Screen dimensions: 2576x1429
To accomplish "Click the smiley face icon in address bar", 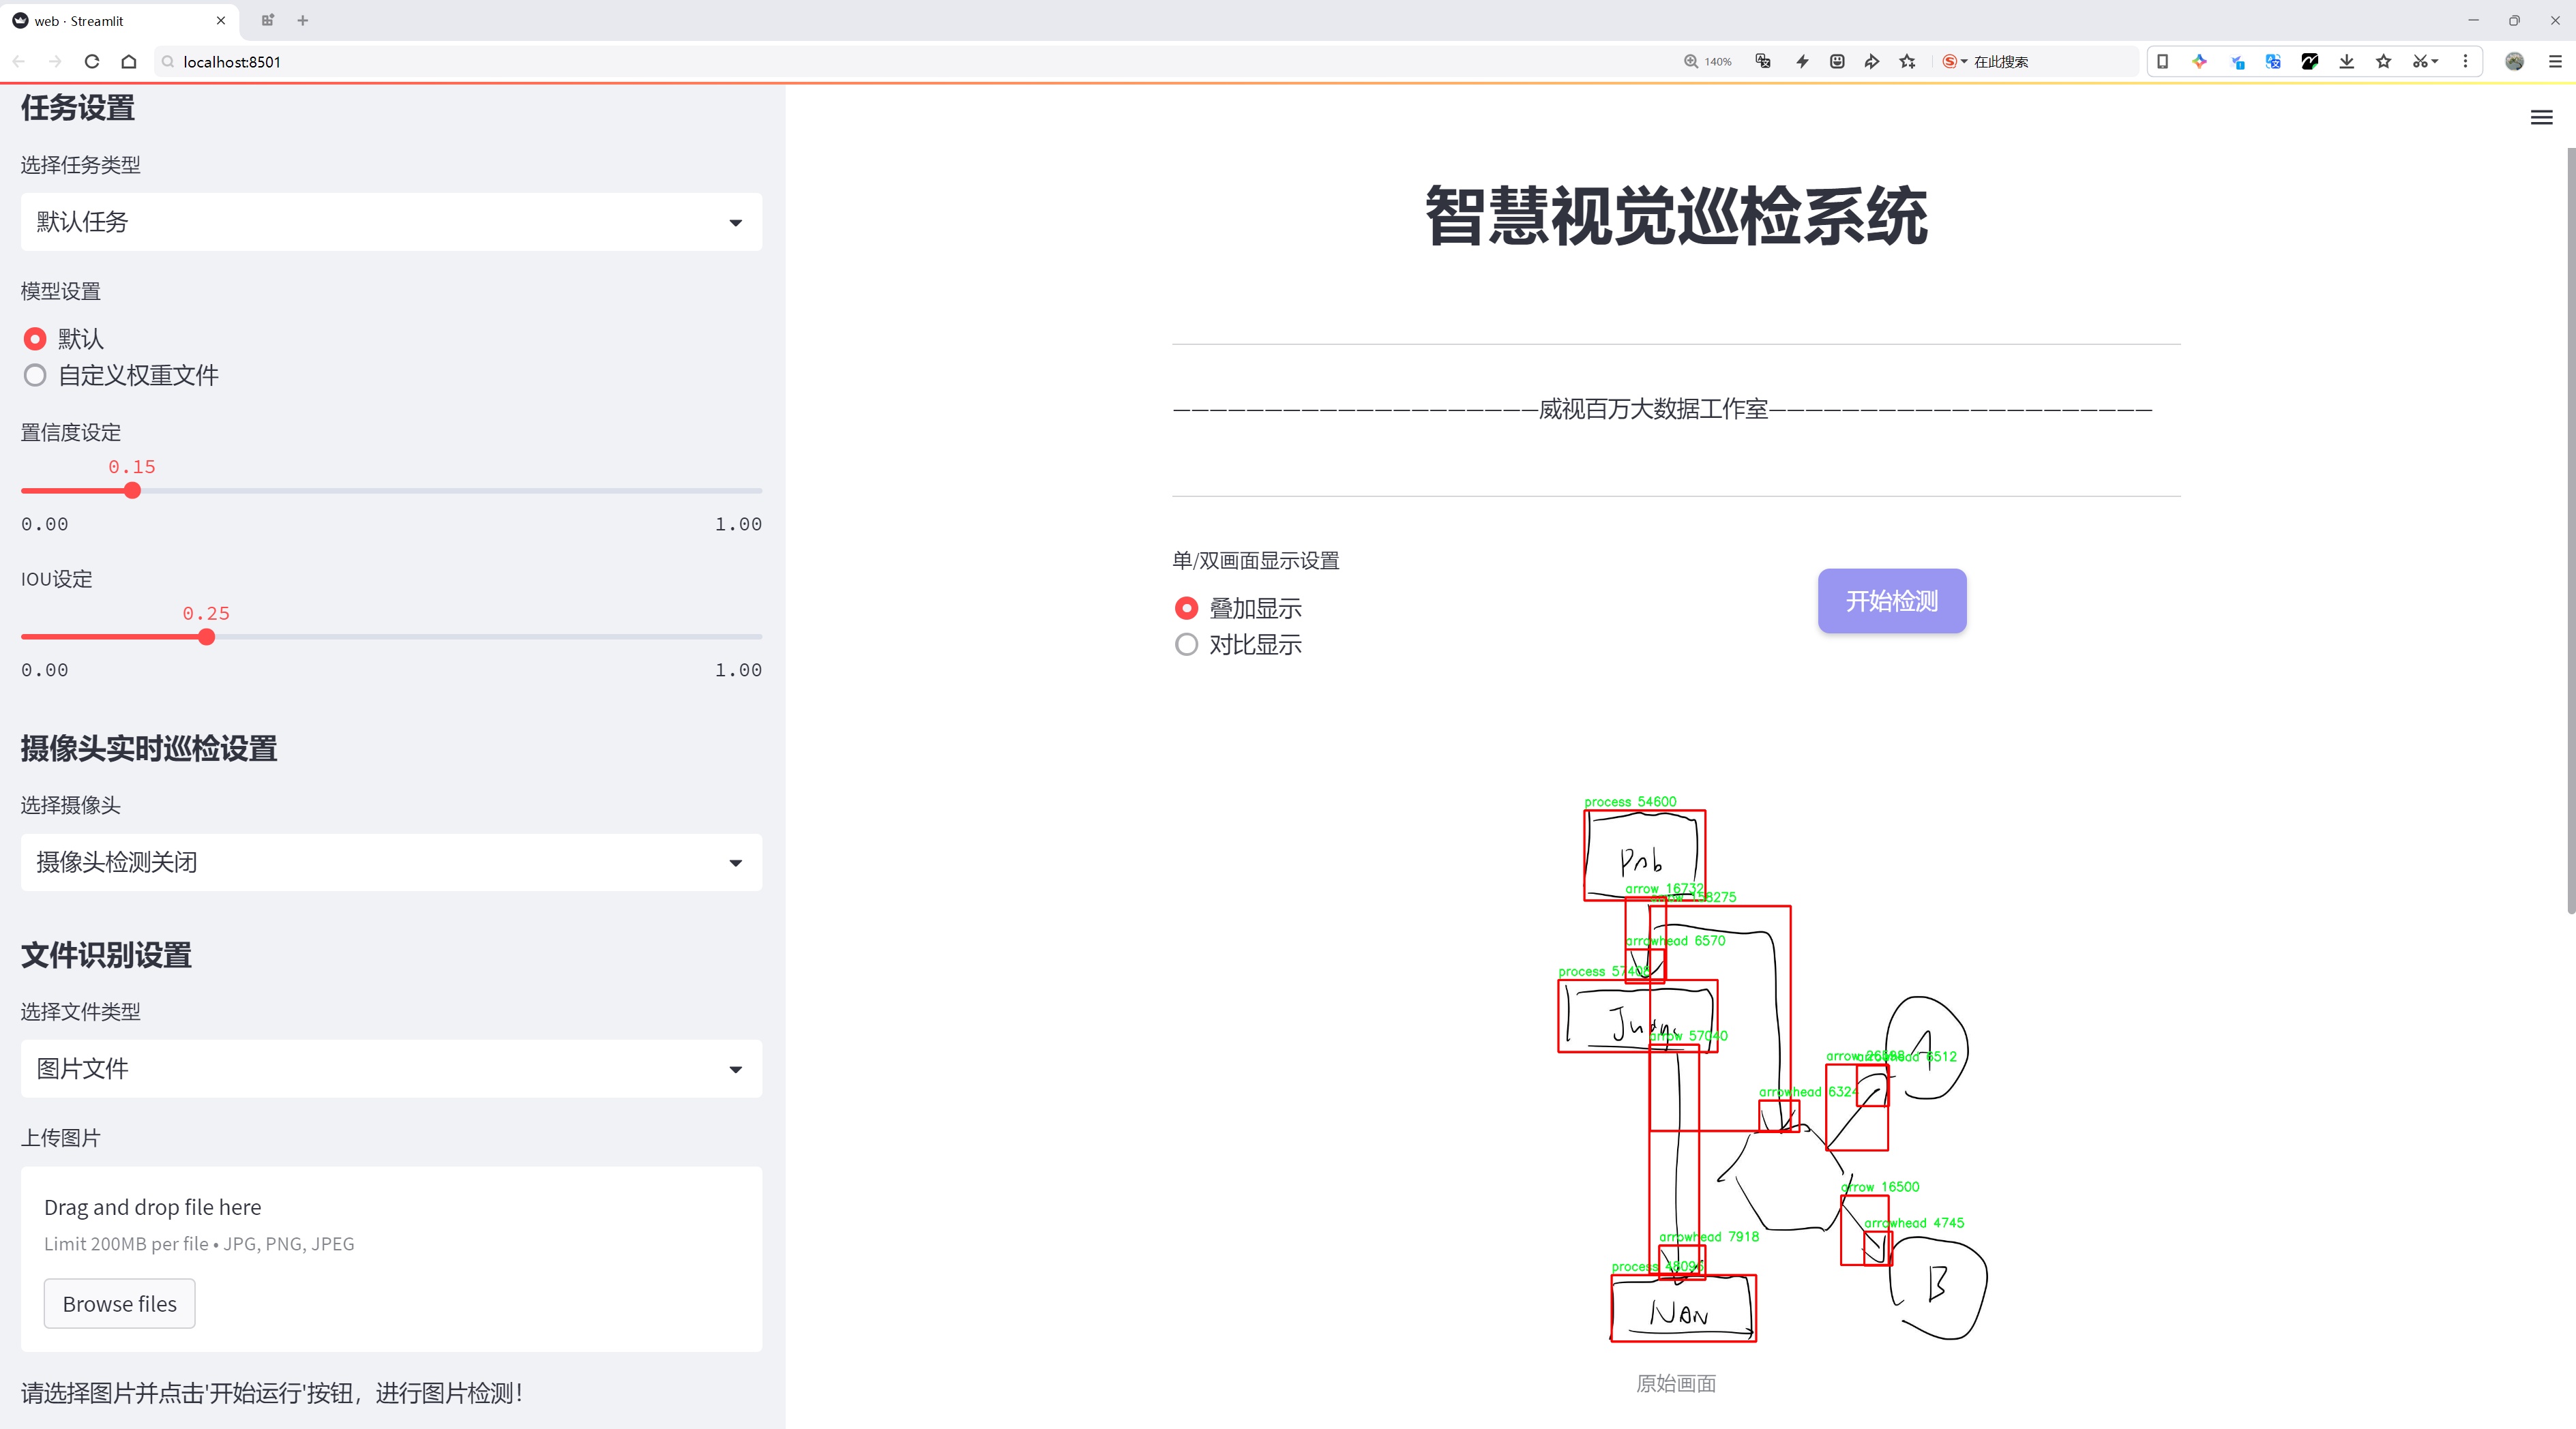I will (1837, 61).
